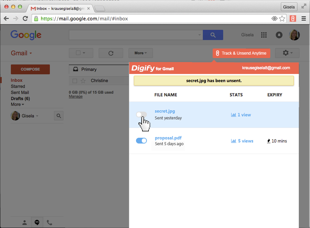Go back with the browser back arrow
The height and width of the screenshot is (228, 310).
pyautogui.click(x=6, y=19)
